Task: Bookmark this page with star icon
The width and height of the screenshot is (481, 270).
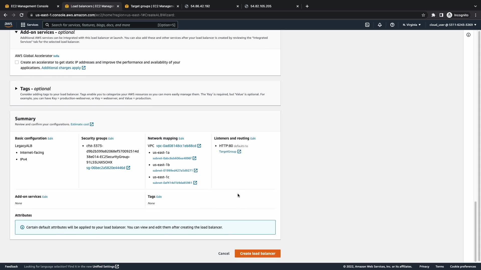Action: point(423,15)
